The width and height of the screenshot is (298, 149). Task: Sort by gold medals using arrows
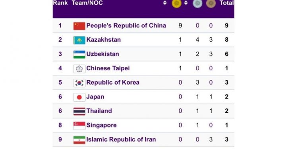pyautogui.click(x=186, y=3)
